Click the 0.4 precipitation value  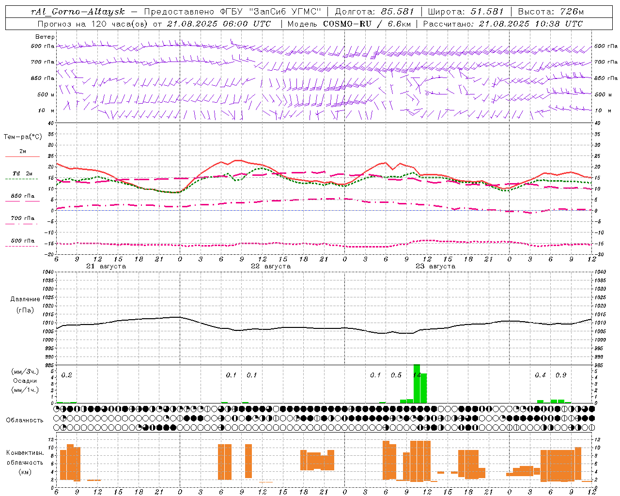541,375
